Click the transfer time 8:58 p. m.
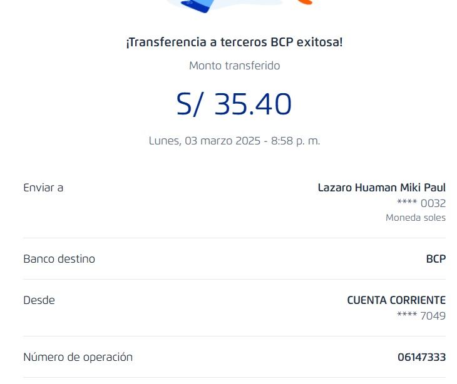 click(295, 141)
